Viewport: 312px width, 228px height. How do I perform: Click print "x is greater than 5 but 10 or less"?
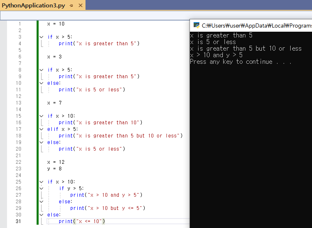(x=120, y=135)
